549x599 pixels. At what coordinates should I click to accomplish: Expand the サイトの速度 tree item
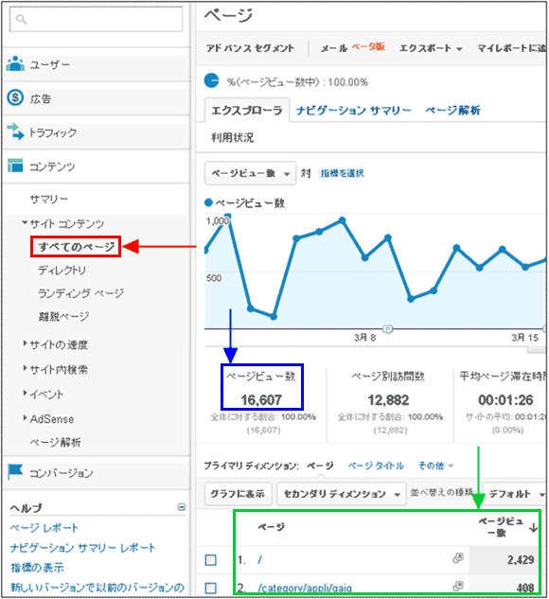click(x=25, y=344)
